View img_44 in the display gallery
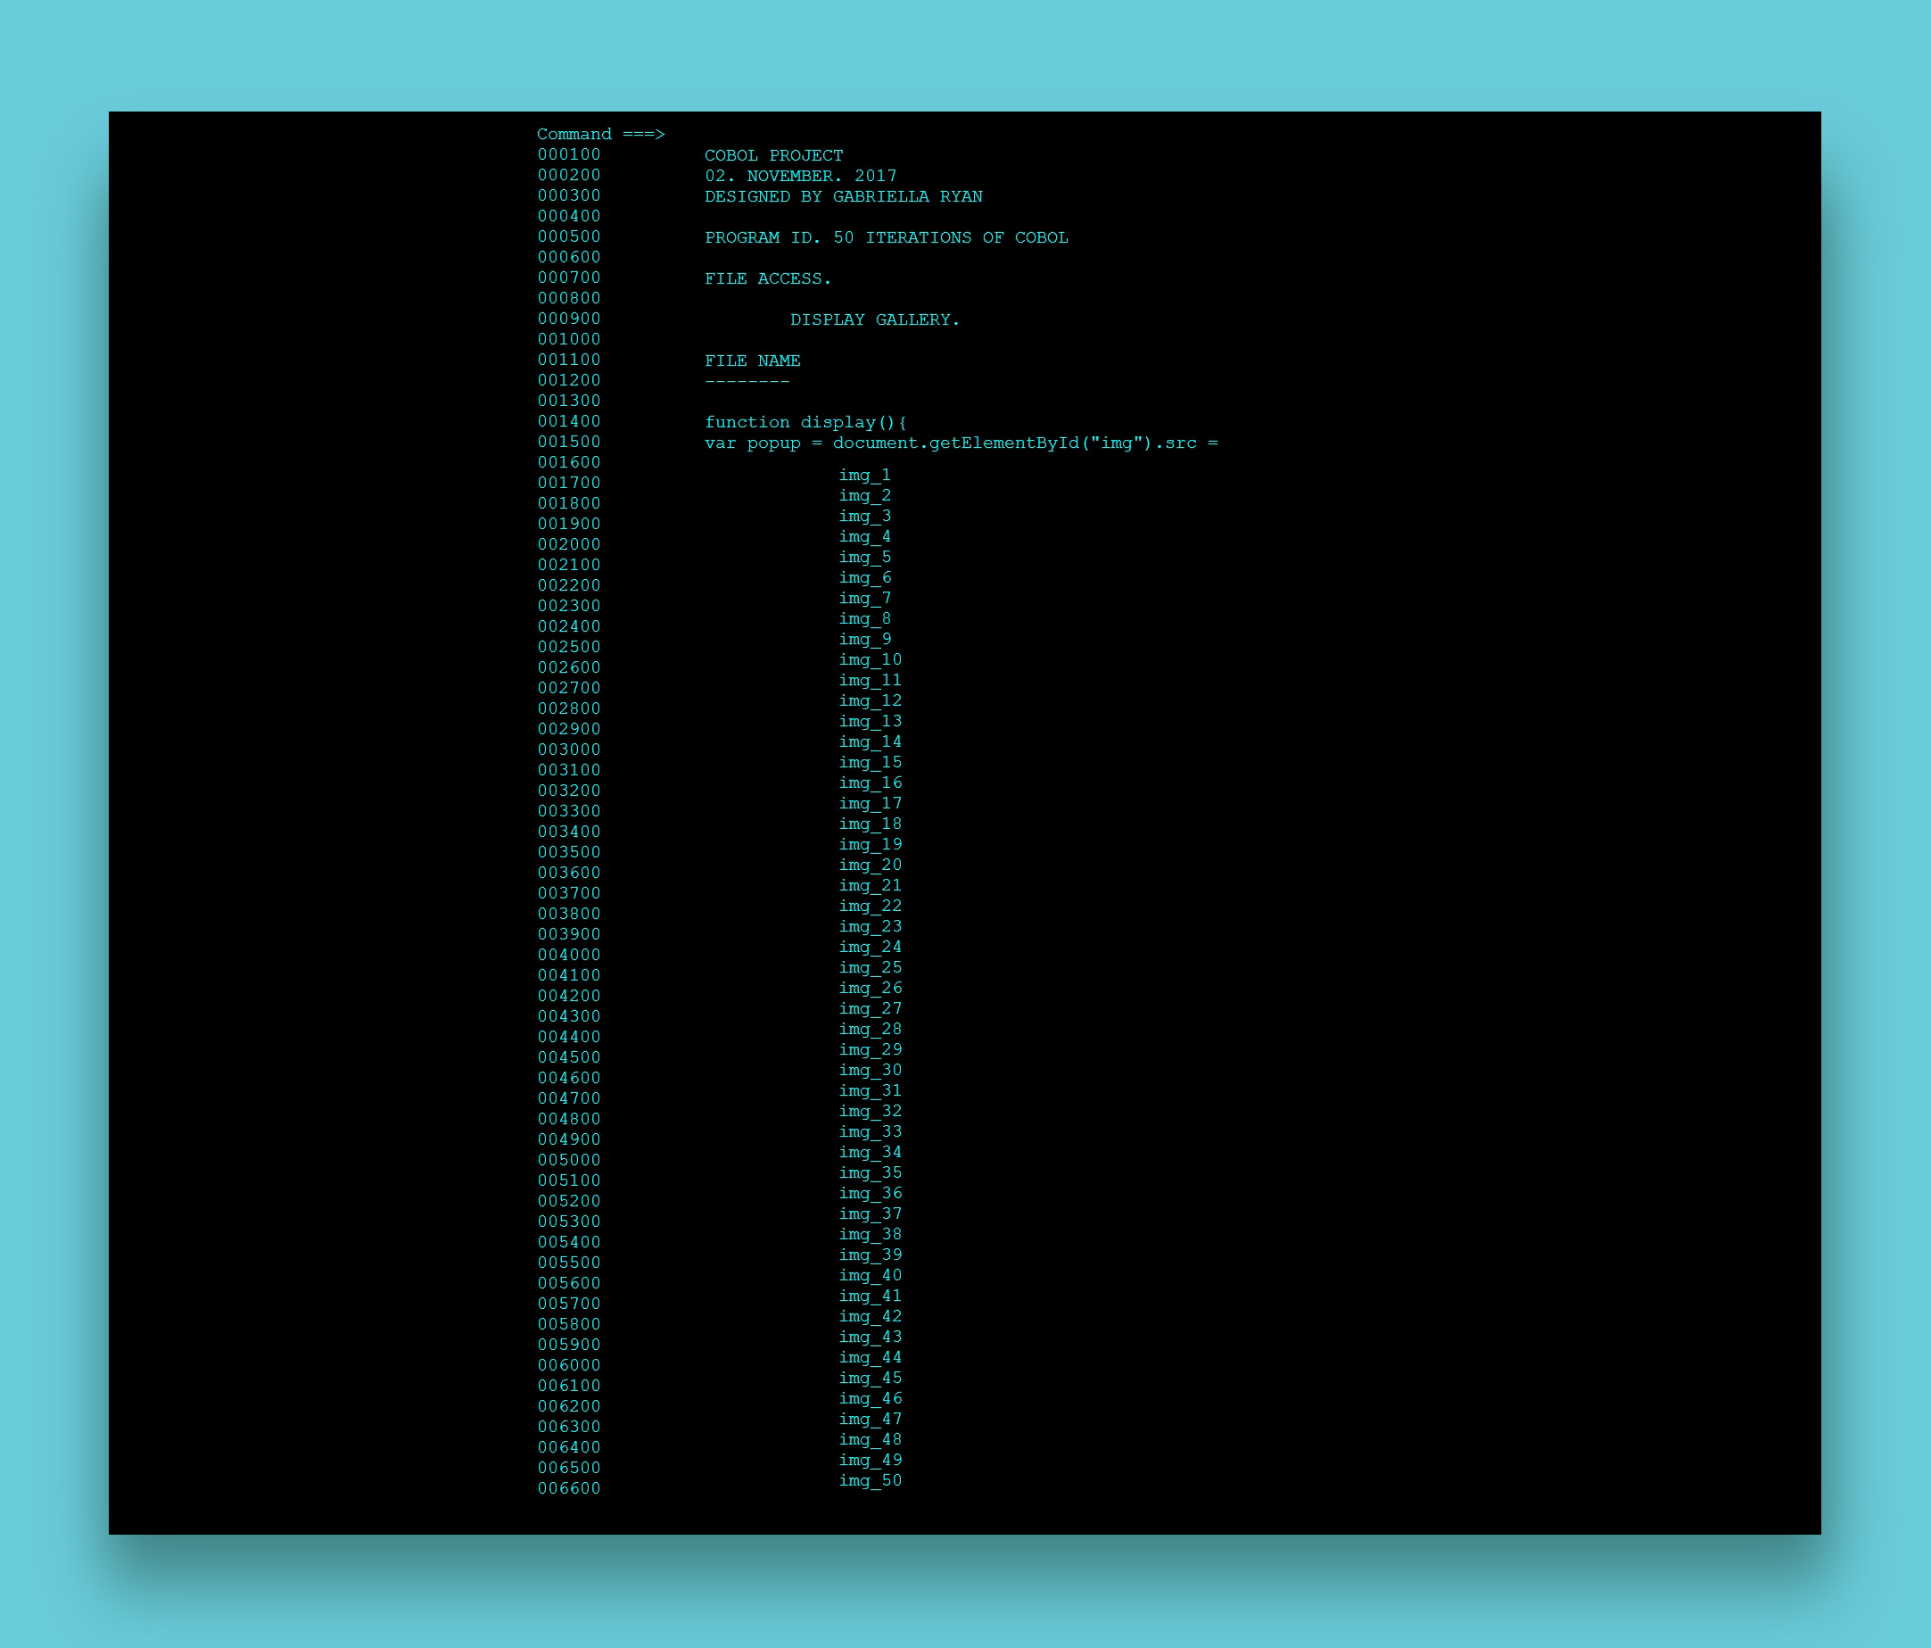1931x1648 pixels. click(870, 1357)
